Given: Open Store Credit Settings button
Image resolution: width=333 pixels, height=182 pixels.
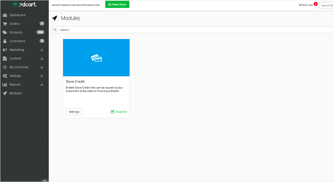Looking at the screenshot, I should (74, 112).
